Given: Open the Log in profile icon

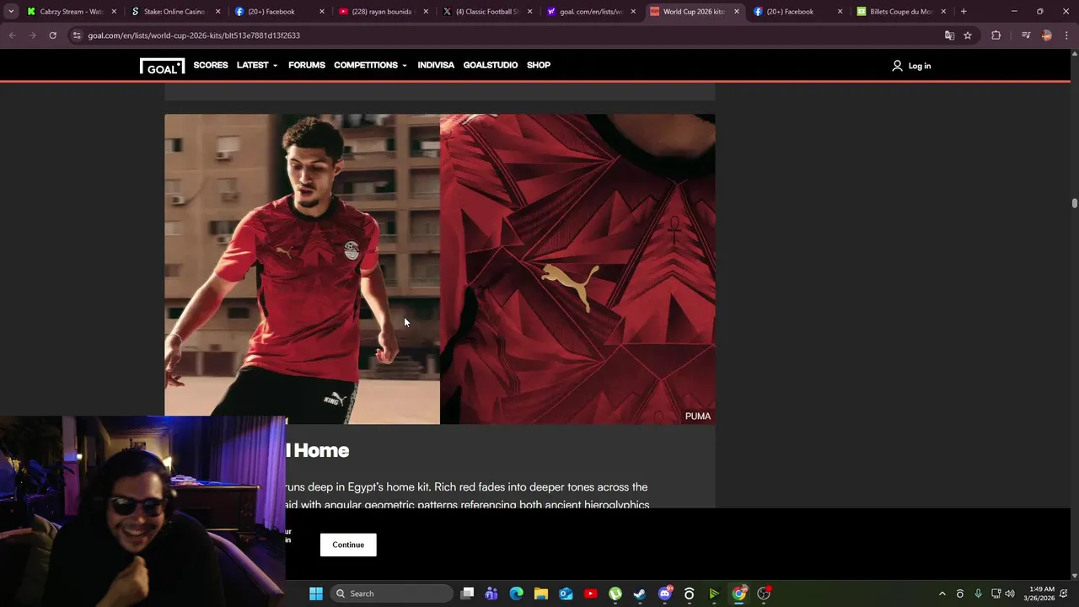Looking at the screenshot, I should click(x=897, y=66).
